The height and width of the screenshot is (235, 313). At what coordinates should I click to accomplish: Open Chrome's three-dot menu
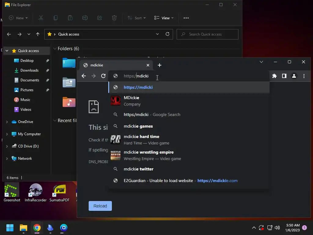[x=304, y=76]
